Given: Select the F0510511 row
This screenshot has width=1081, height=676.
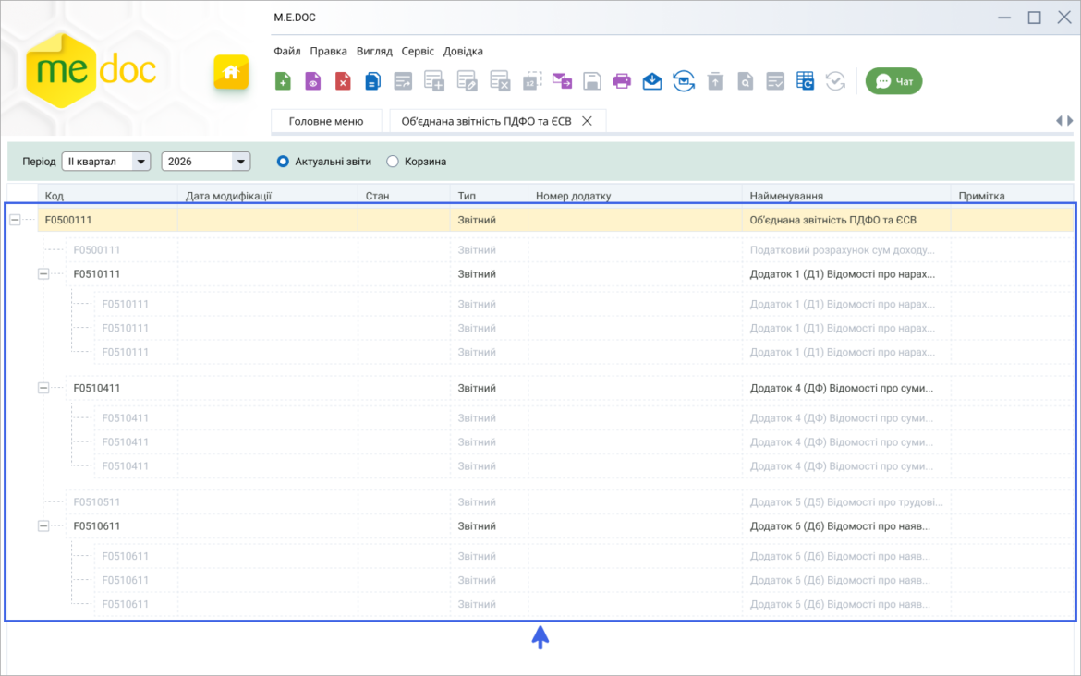Looking at the screenshot, I should [x=569, y=501].
